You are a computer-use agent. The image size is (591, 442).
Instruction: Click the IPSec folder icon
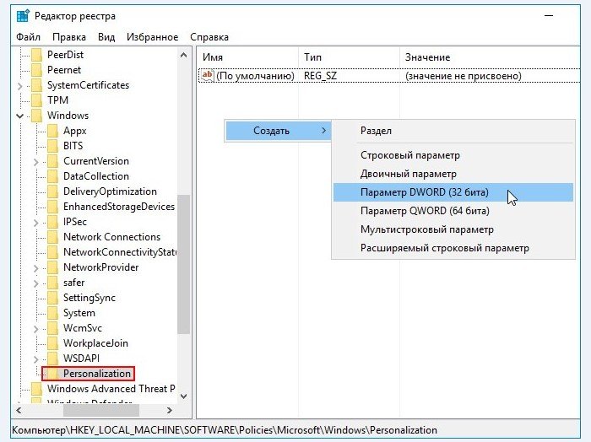point(52,222)
